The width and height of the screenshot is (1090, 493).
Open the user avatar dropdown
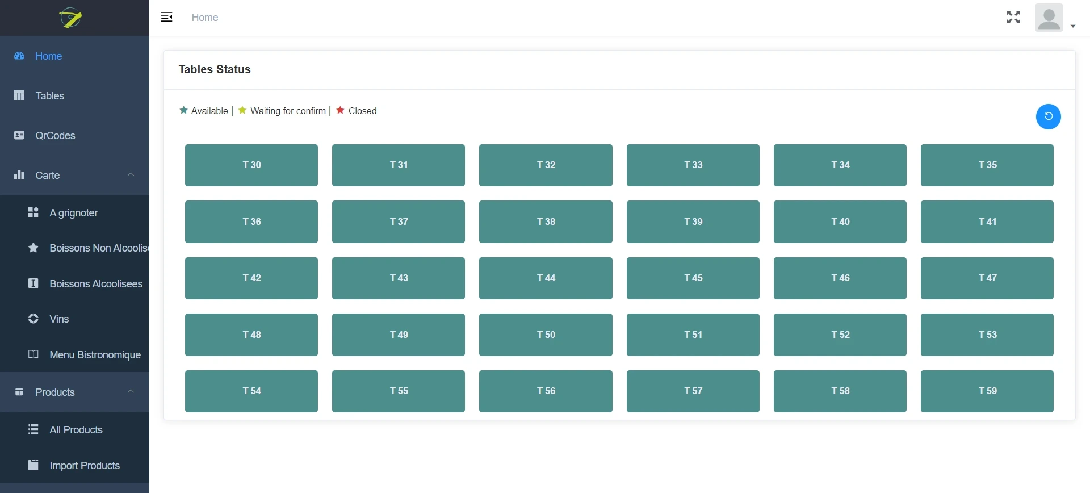pyautogui.click(x=1054, y=18)
